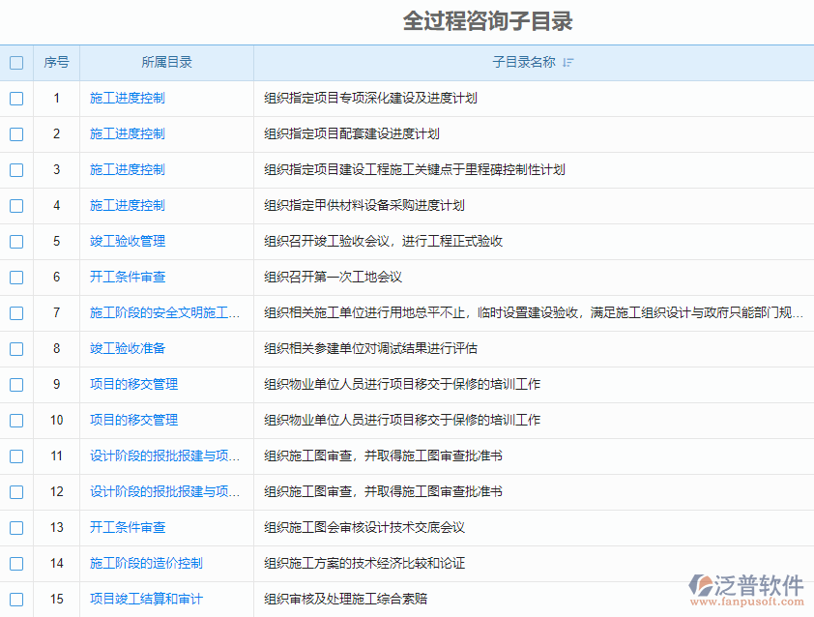Check the checkbox for row 10
This screenshot has width=814, height=617.
click(x=15, y=420)
